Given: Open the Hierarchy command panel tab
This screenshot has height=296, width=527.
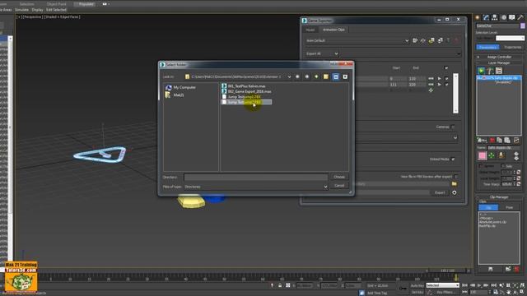Looking at the screenshot, I should [x=494, y=17].
